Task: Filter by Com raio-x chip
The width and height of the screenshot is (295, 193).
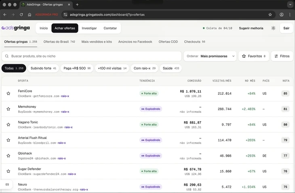Action: 145,68
